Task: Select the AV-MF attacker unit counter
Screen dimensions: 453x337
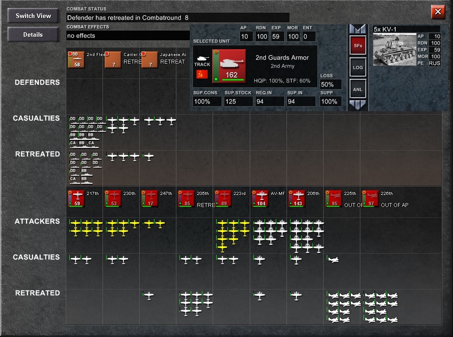Action: tap(260, 199)
